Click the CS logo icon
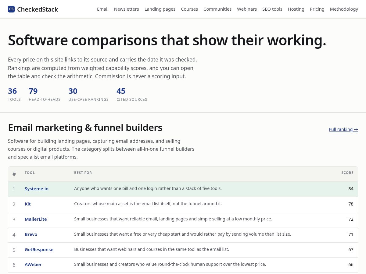 click(x=11, y=9)
